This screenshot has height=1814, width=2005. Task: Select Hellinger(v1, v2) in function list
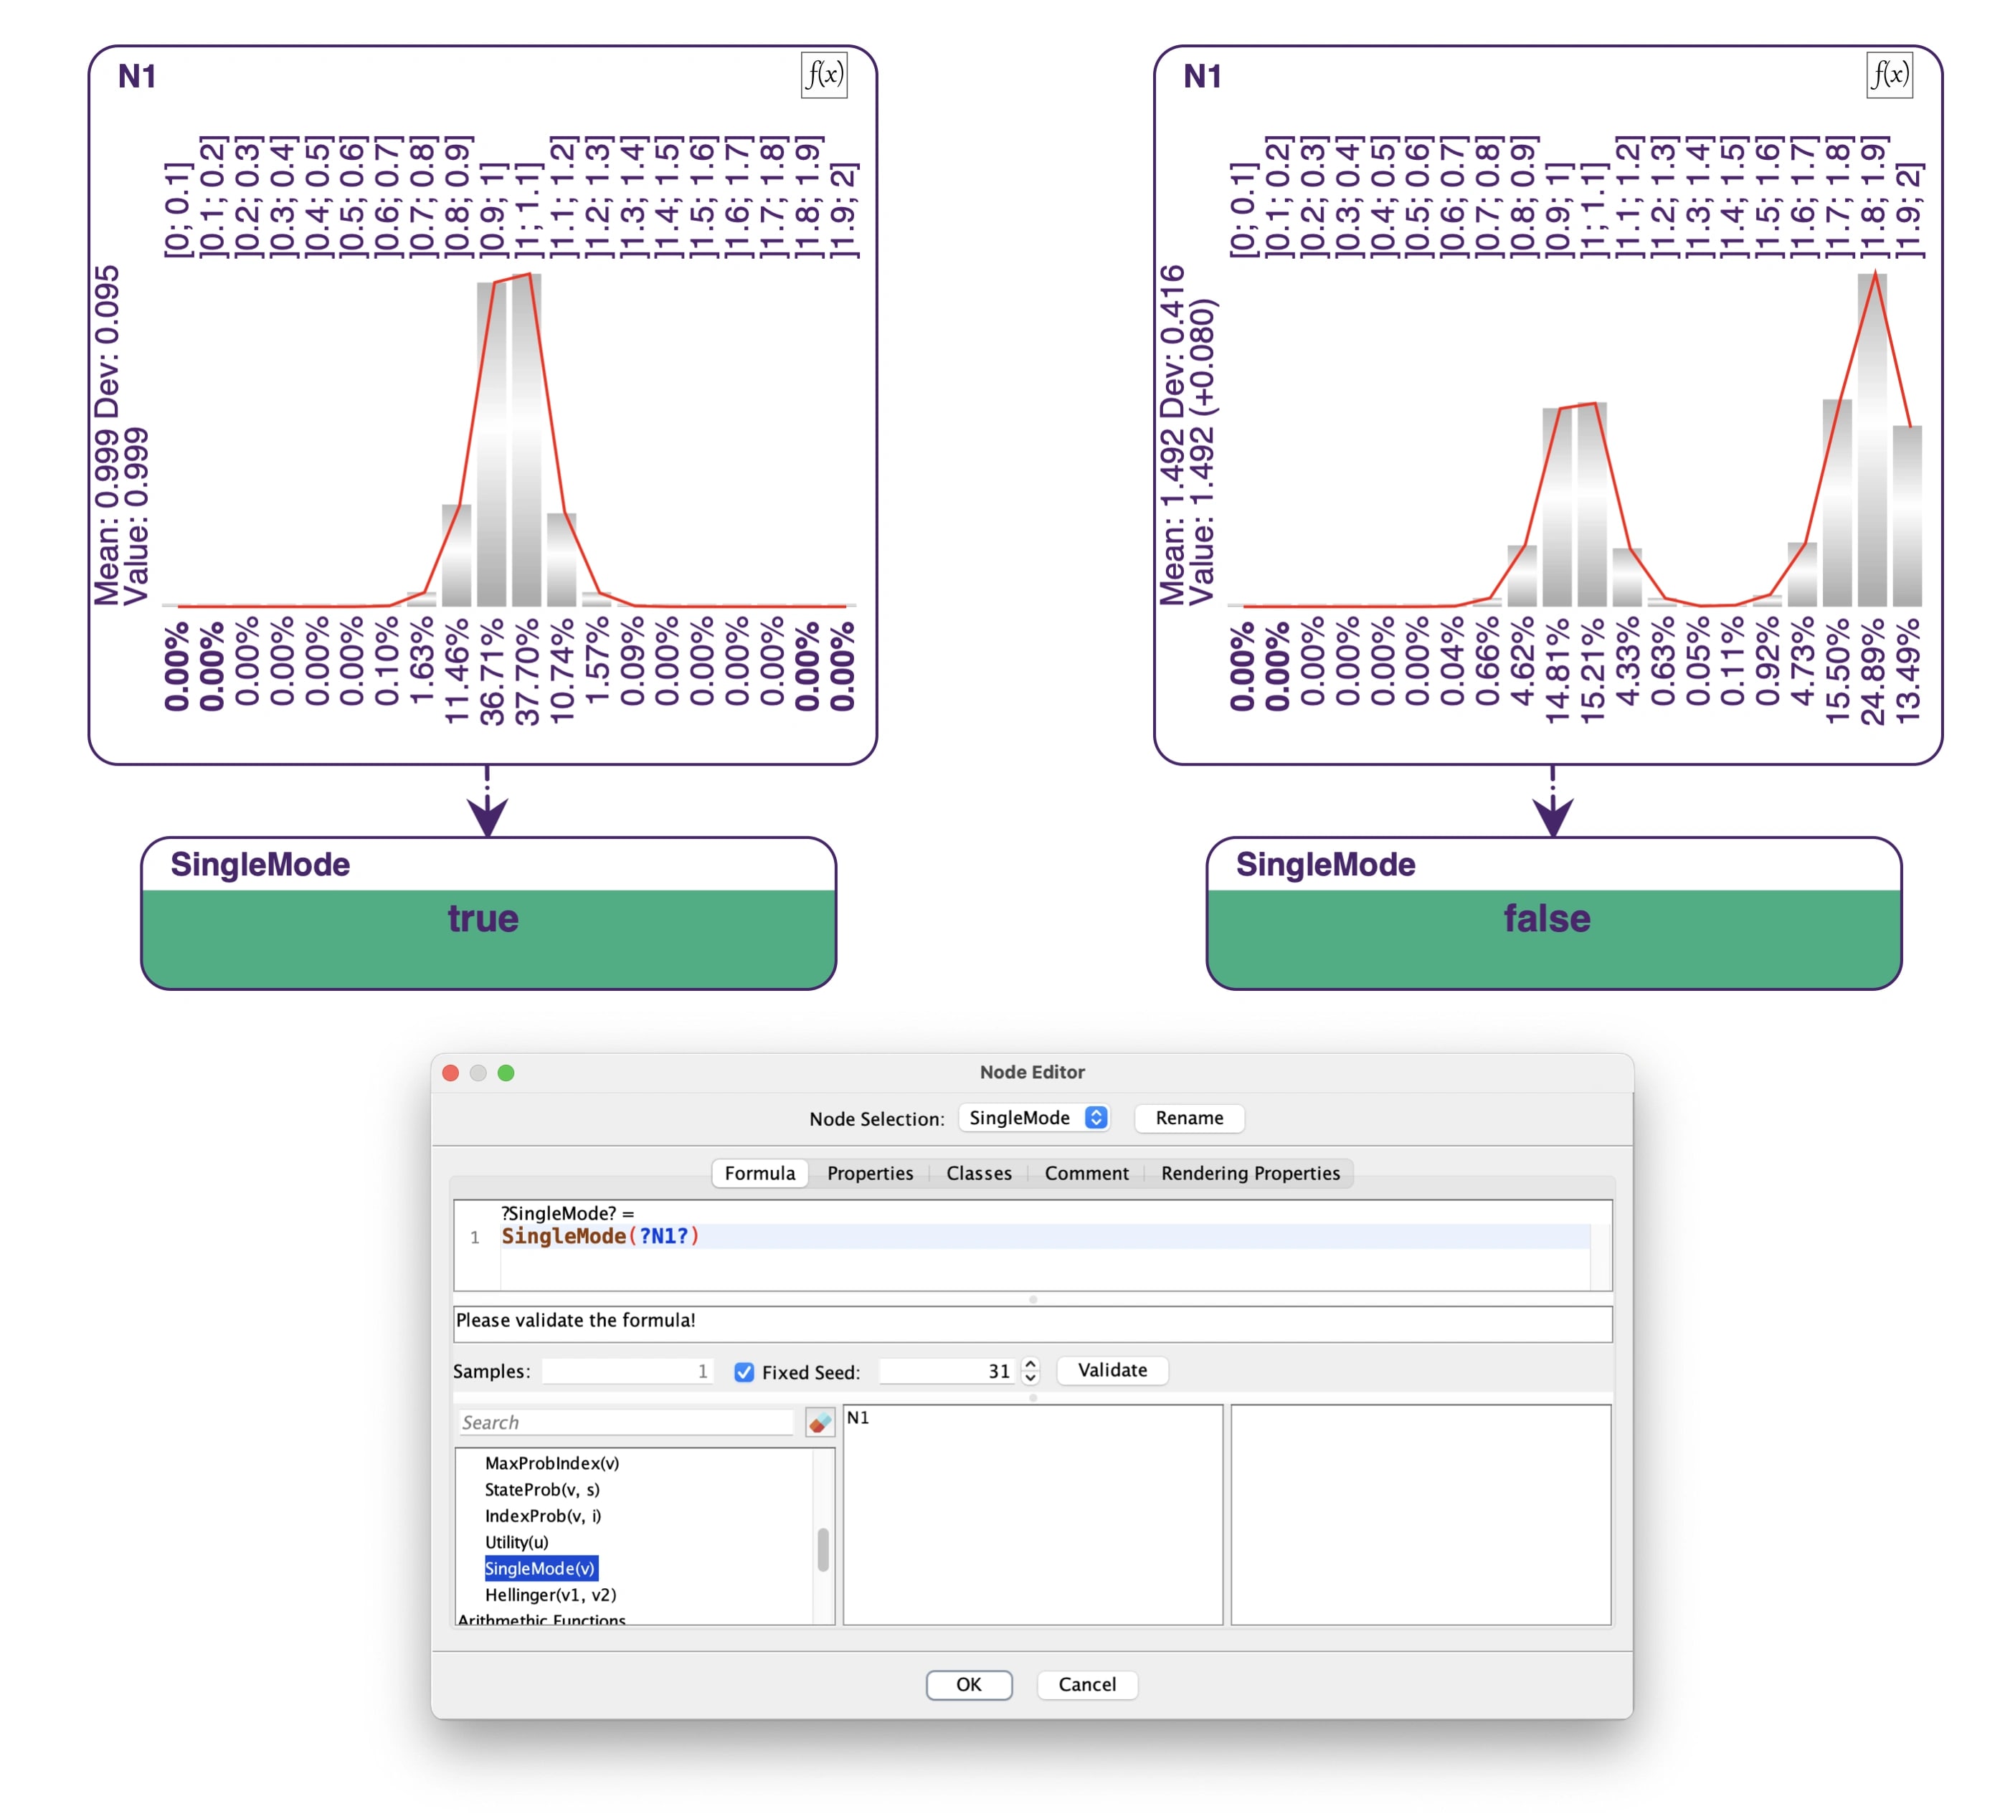point(550,1594)
